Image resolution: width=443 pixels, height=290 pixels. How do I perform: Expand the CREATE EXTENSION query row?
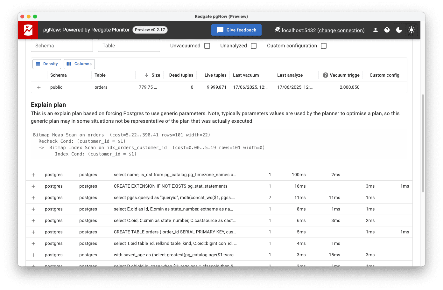(x=33, y=186)
